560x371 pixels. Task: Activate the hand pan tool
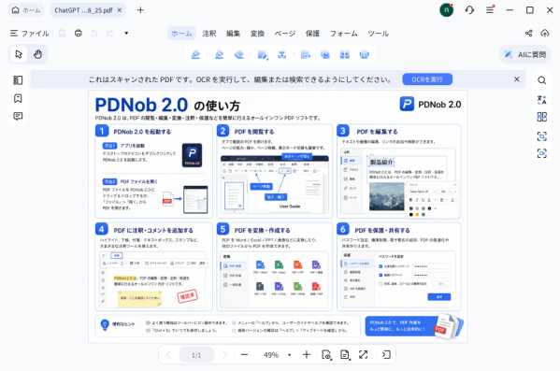pos(37,54)
